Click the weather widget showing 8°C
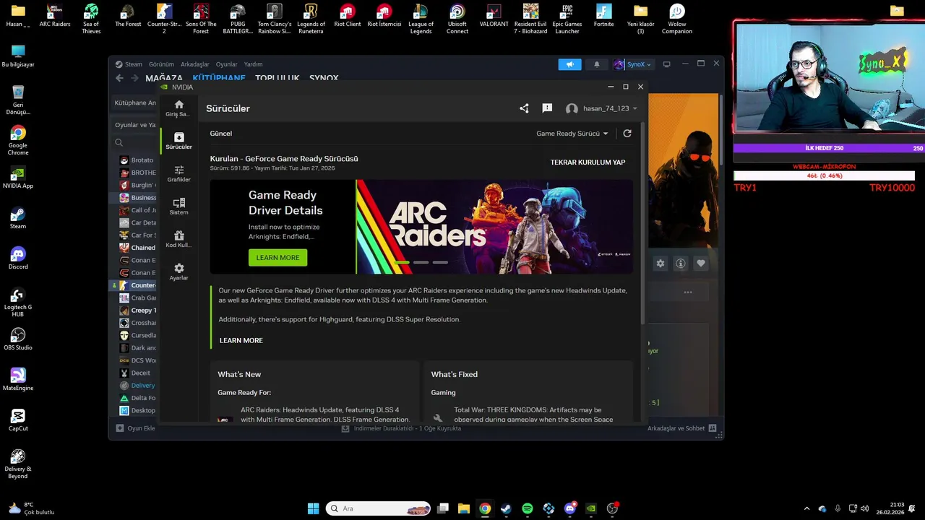The width and height of the screenshot is (925, 520). pos(30,508)
